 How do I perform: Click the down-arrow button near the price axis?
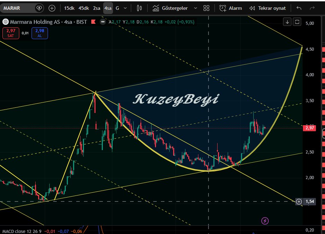pos(287,22)
